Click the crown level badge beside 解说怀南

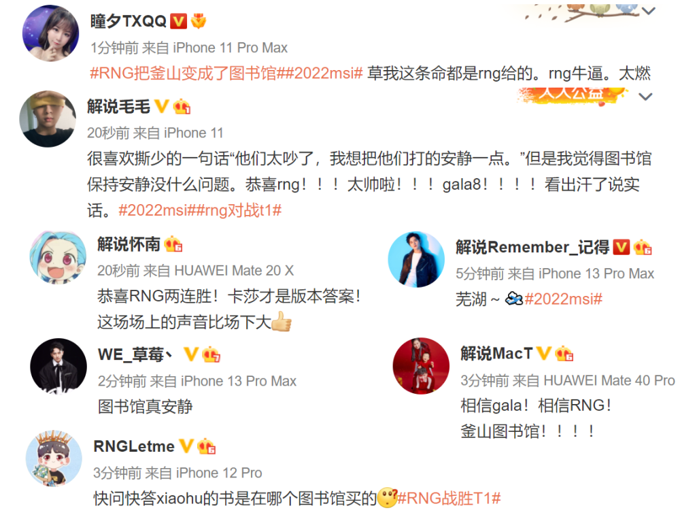click(173, 244)
